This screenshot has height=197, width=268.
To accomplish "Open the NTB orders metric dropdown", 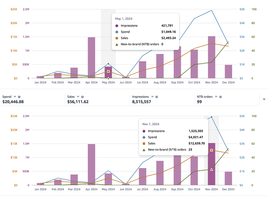I will point(216,97).
